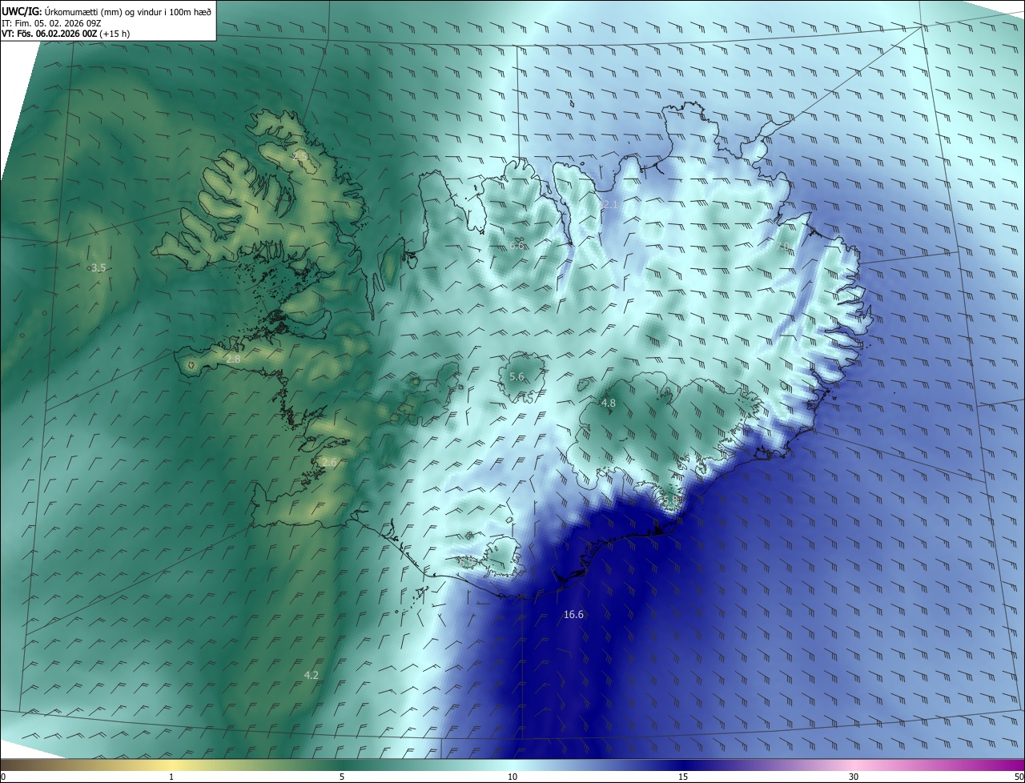Image resolution: width=1025 pixels, height=783 pixels.
Task: Click the 'IT: Fim. 05. 02. 2026 09Z' line
Action: [x=51, y=23]
